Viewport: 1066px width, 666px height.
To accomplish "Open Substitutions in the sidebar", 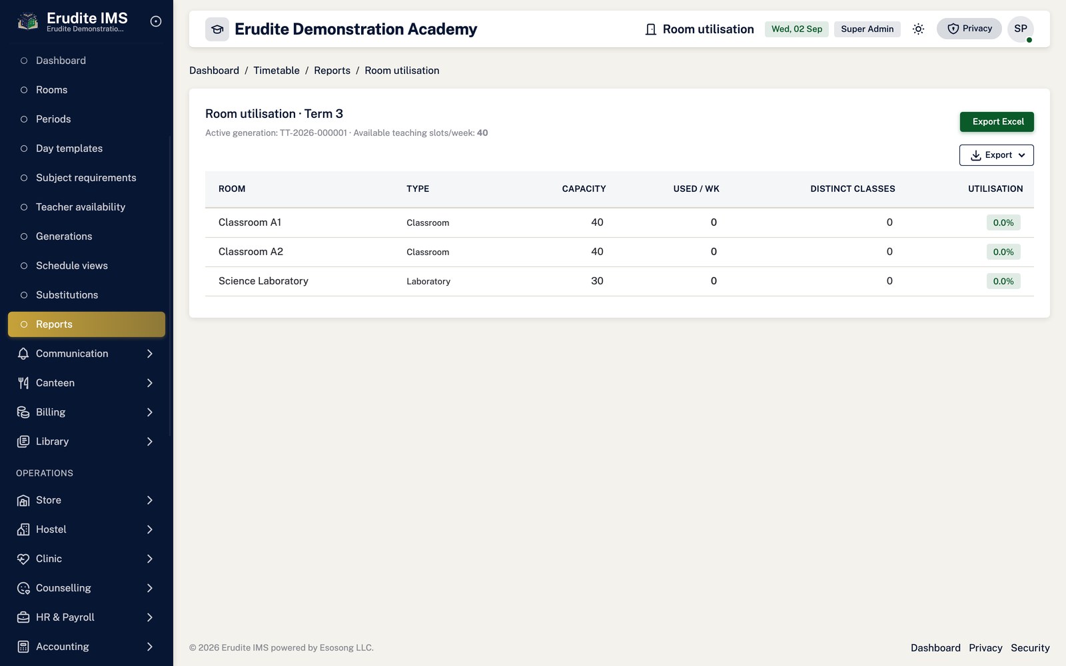I will 87,295.
